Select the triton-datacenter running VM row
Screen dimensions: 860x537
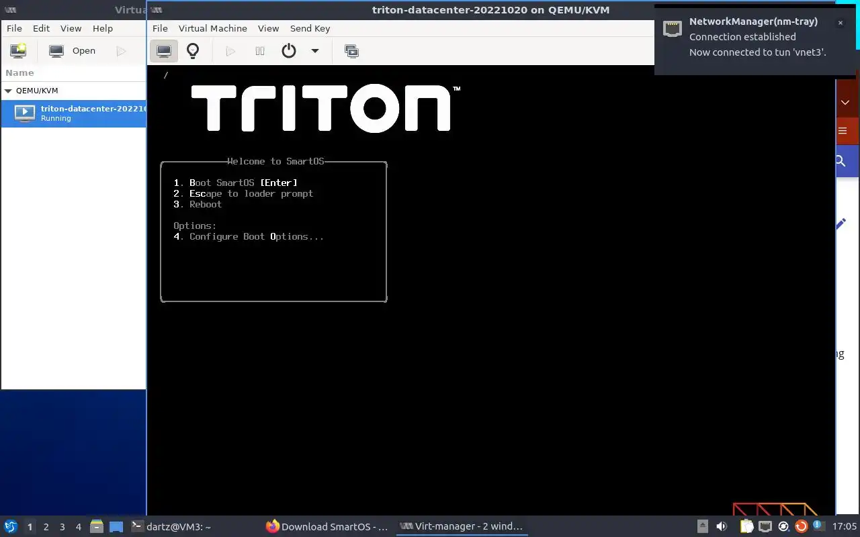[73, 113]
